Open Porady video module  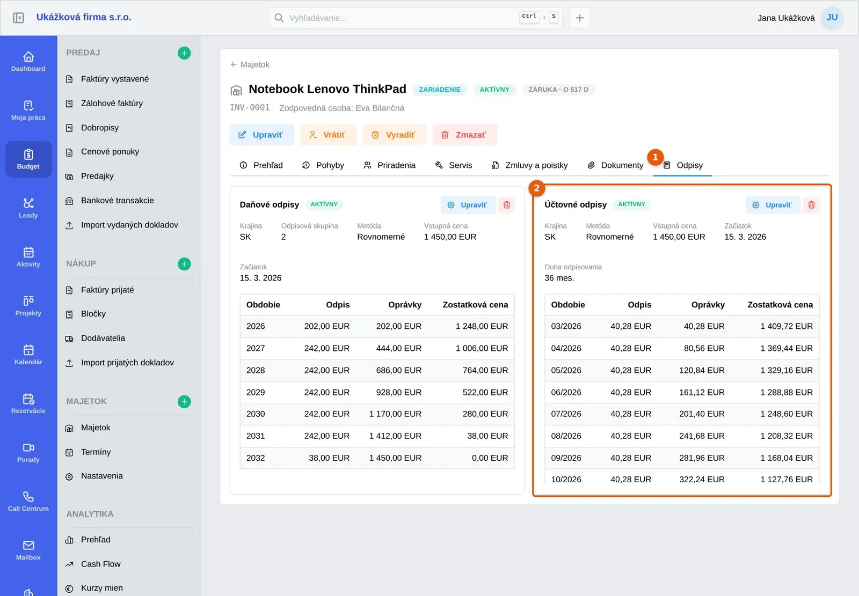point(28,452)
